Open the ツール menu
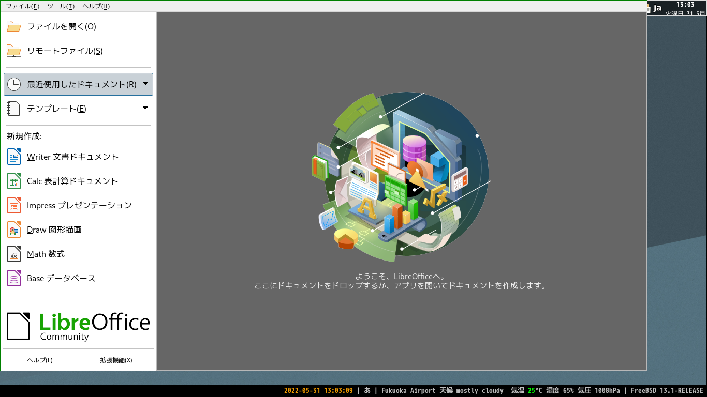Screen dimensions: 707x397 pos(61,6)
